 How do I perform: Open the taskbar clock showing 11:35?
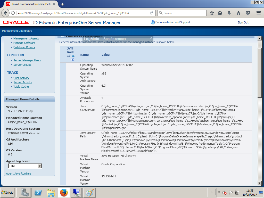point(250,192)
